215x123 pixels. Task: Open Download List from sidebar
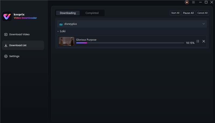[23, 45]
